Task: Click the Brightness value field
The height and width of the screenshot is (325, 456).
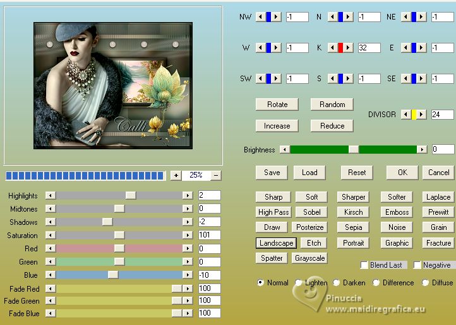Action: coord(443,149)
